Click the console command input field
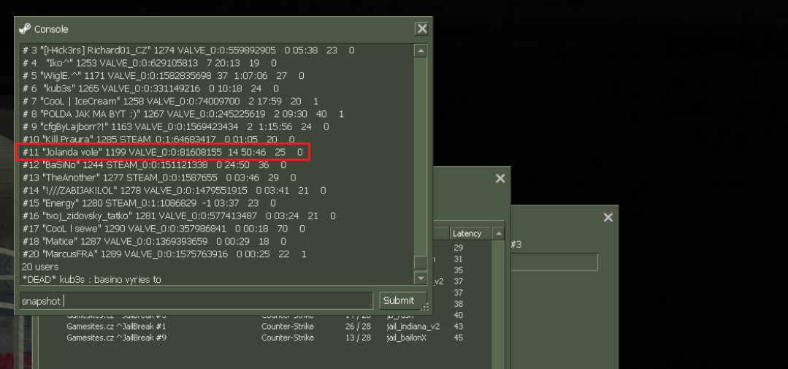Viewport: 788px width, 369px height. (196, 300)
